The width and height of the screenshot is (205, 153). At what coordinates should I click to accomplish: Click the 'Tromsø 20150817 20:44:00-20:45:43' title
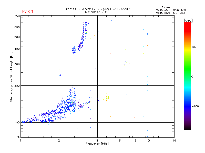click(x=97, y=9)
